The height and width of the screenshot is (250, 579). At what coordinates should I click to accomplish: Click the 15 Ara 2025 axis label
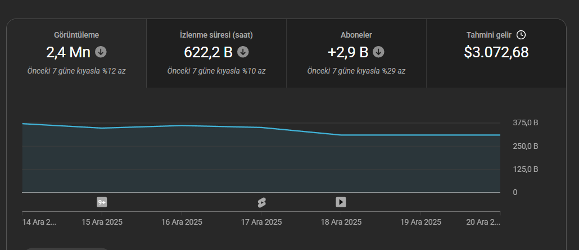(x=102, y=222)
